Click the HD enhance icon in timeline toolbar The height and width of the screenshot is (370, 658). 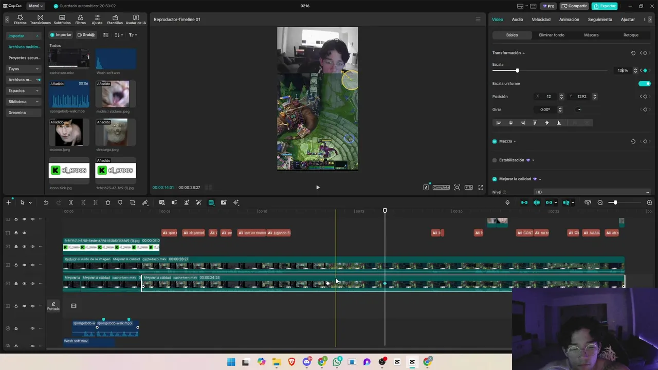[x=211, y=202]
